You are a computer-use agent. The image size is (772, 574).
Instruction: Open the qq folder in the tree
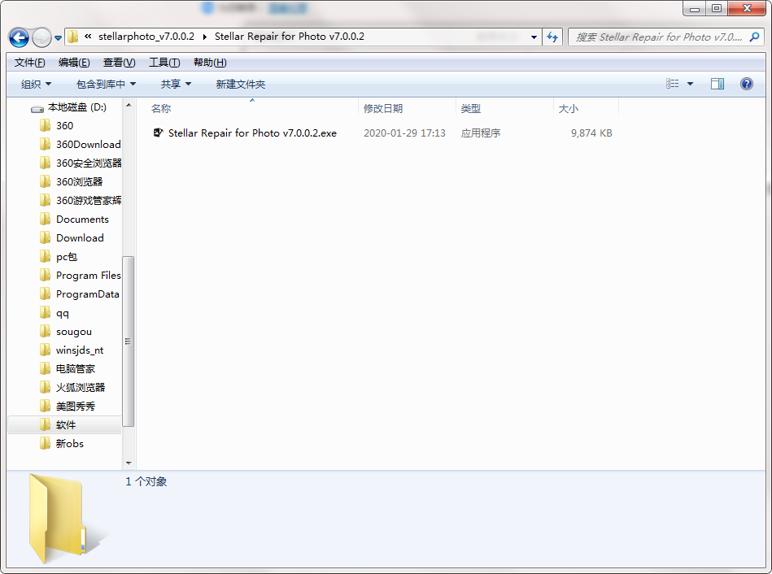[x=55, y=312]
